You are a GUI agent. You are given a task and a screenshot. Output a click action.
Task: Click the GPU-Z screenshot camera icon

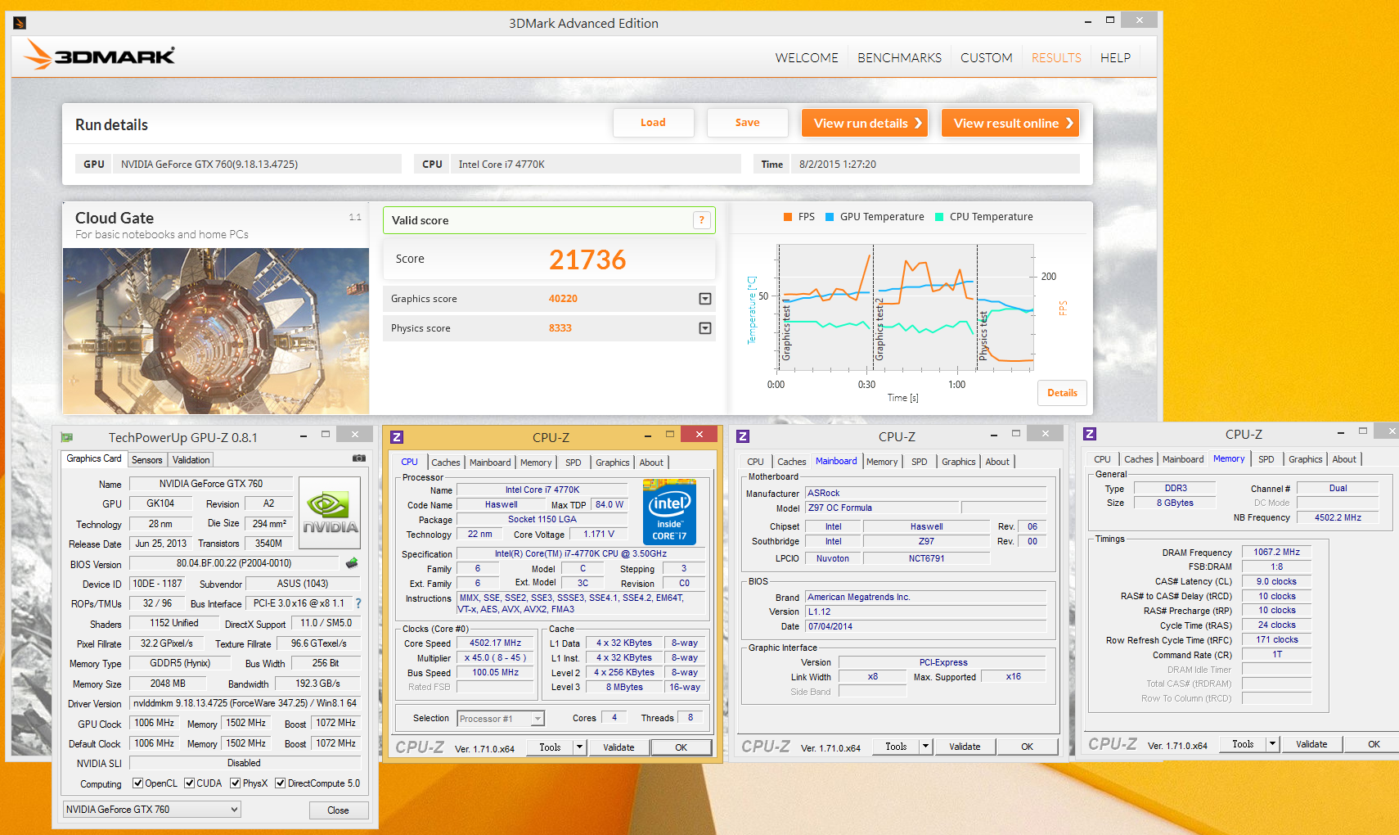point(358,458)
